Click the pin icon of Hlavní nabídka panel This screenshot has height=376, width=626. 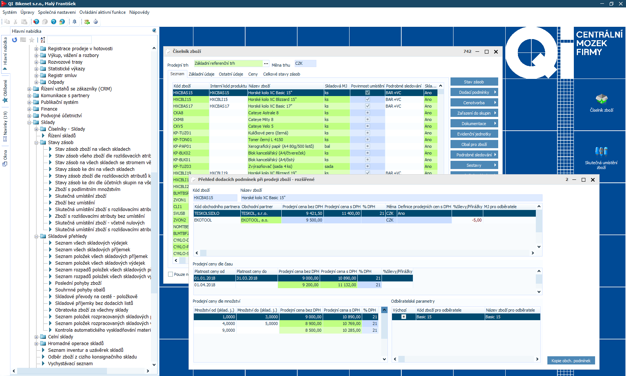click(x=154, y=31)
